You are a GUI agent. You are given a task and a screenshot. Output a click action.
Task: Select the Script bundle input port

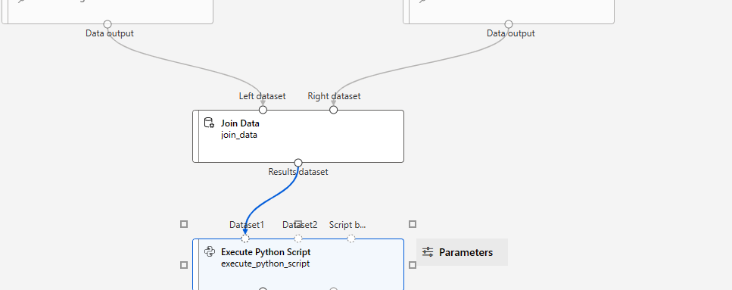point(351,239)
